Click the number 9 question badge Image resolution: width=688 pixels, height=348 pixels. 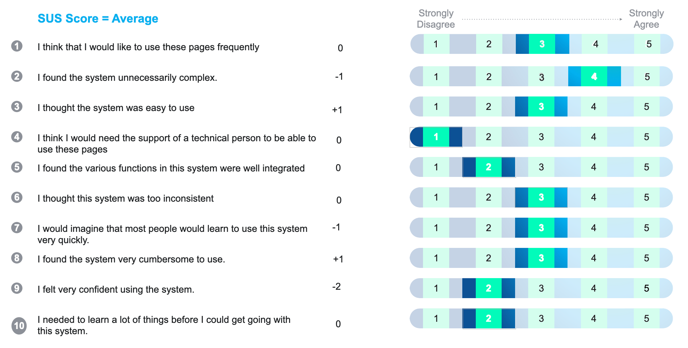tap(17, 288)
